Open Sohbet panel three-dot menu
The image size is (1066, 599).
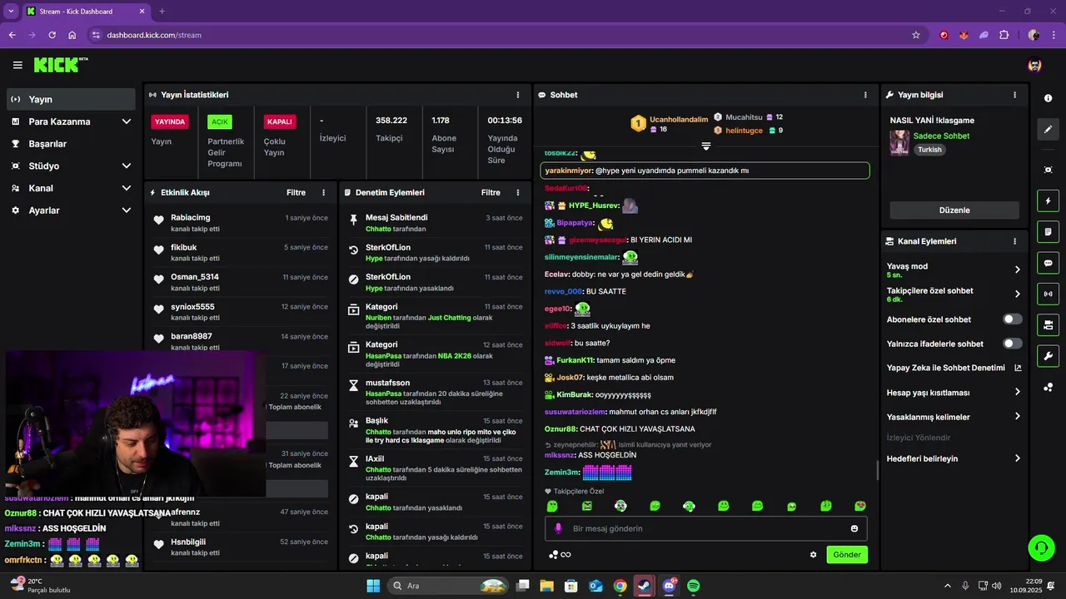(865, 95)
